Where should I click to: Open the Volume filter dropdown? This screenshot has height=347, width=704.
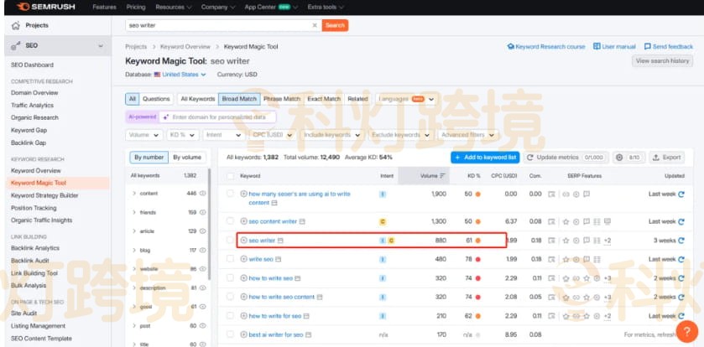coord(144,135)
